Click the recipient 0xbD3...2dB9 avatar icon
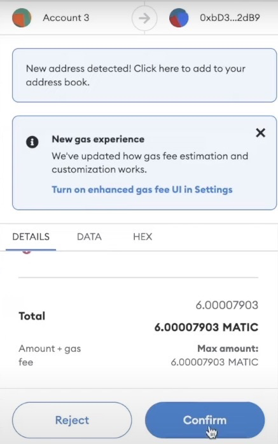This screenshot has height=444, width=278. [x=179, y=18]
